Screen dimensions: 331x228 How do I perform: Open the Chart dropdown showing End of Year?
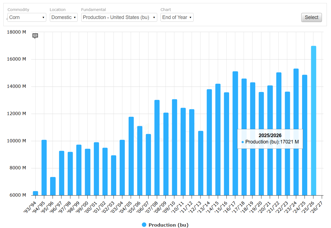coord(177,17)
